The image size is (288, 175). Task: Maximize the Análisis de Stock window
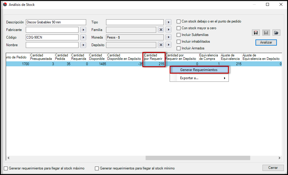[267, 4]
